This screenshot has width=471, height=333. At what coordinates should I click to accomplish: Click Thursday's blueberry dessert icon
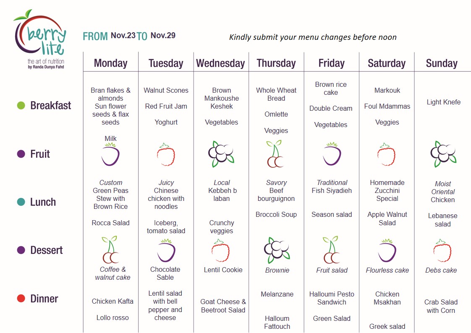pos(277,250)
